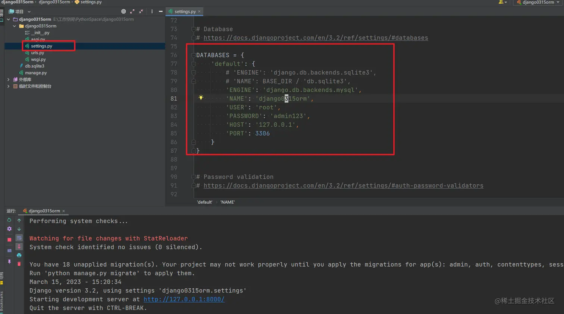
Task: Hide the project tool window with minus icon
Action: (161, 12)
